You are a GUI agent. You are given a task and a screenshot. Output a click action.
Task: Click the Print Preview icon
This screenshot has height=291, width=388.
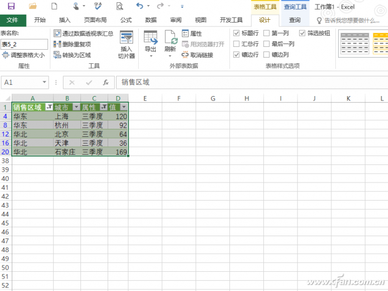pos(120,6)
